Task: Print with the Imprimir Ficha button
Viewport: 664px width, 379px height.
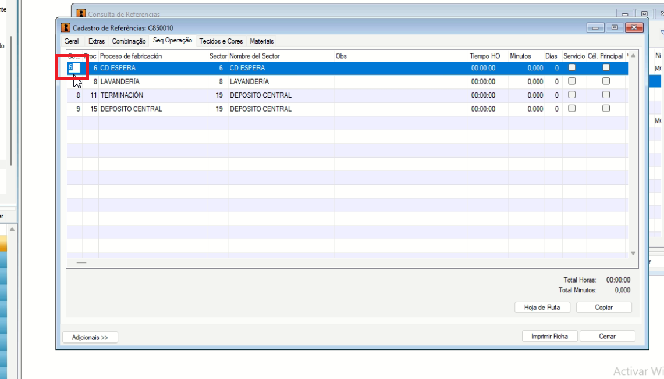Action: (x=550, y=337)
